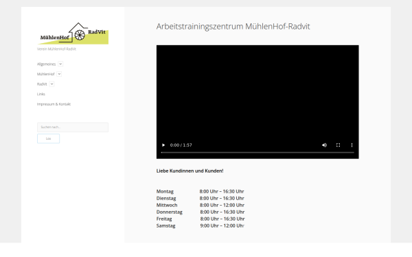
Task: Open the Links page
Action: coord(41,94)
